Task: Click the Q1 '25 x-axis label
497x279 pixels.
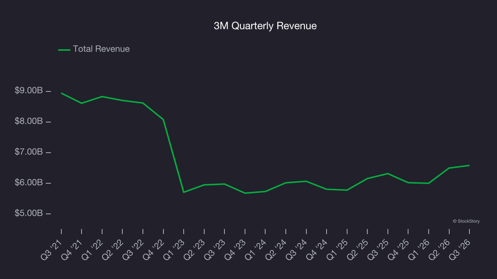Action: 338,249
